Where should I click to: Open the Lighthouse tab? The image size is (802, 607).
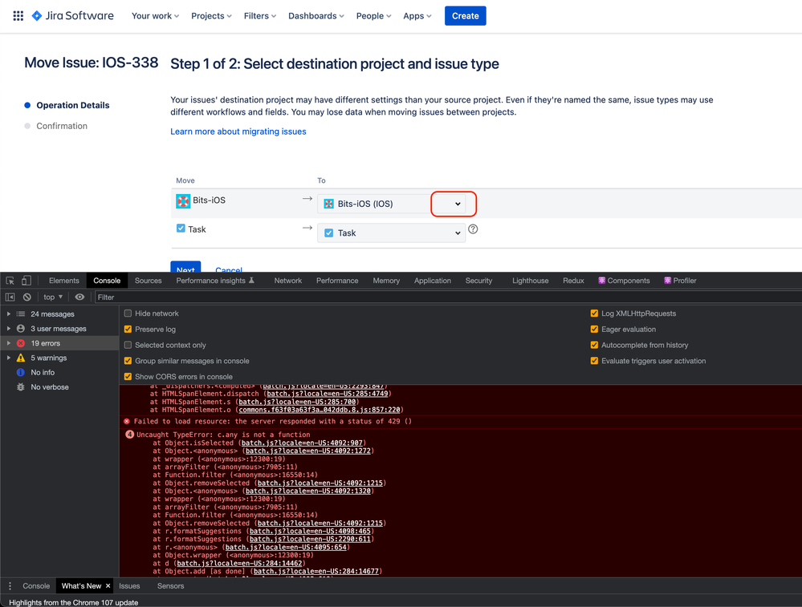point(531,281)
